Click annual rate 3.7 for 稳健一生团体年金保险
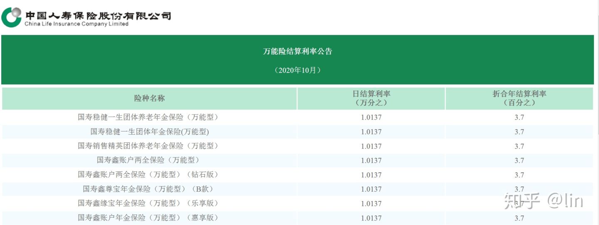The height and width of the screenshot is (225, 599). tap(519, 132)
